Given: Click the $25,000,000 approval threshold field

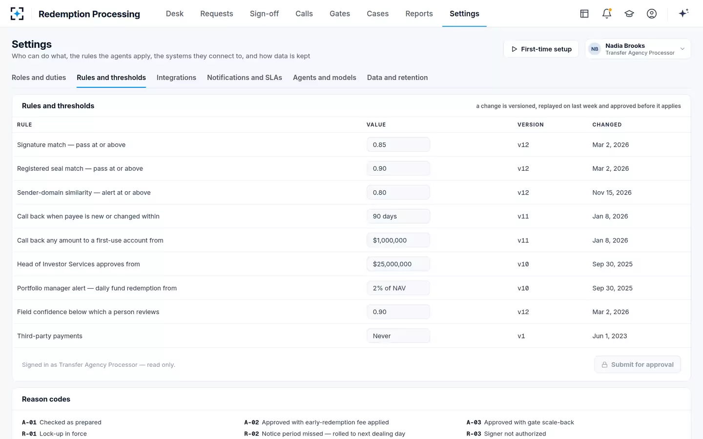Looking at the screenshot, I should (398, 264).
